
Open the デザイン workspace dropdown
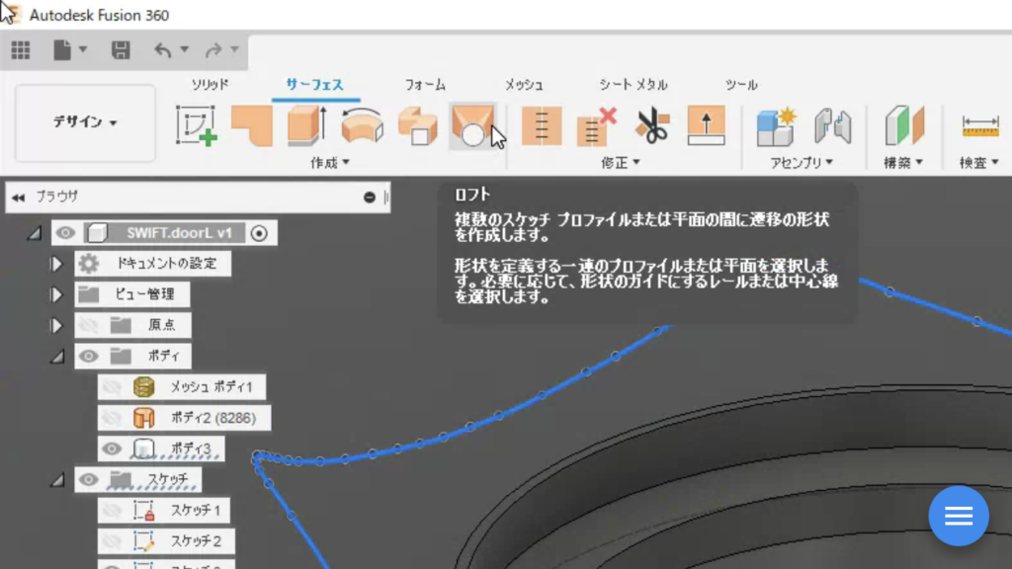[x=85, y=122]
